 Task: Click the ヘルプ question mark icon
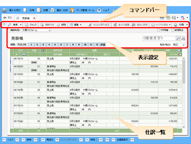pos(99,10)
